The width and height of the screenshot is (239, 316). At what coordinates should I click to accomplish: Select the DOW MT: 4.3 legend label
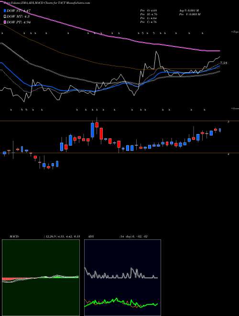pyautogui.click(x=18, y=17)
